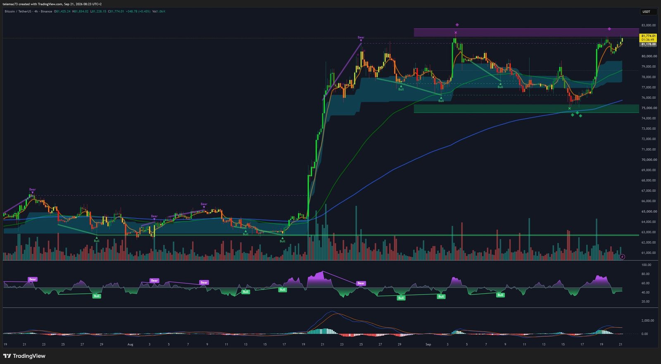Viewport: 661px width, 364px height.
Task: Select the purple diamond above the resistance zone's left end
Action: [457, 25]
